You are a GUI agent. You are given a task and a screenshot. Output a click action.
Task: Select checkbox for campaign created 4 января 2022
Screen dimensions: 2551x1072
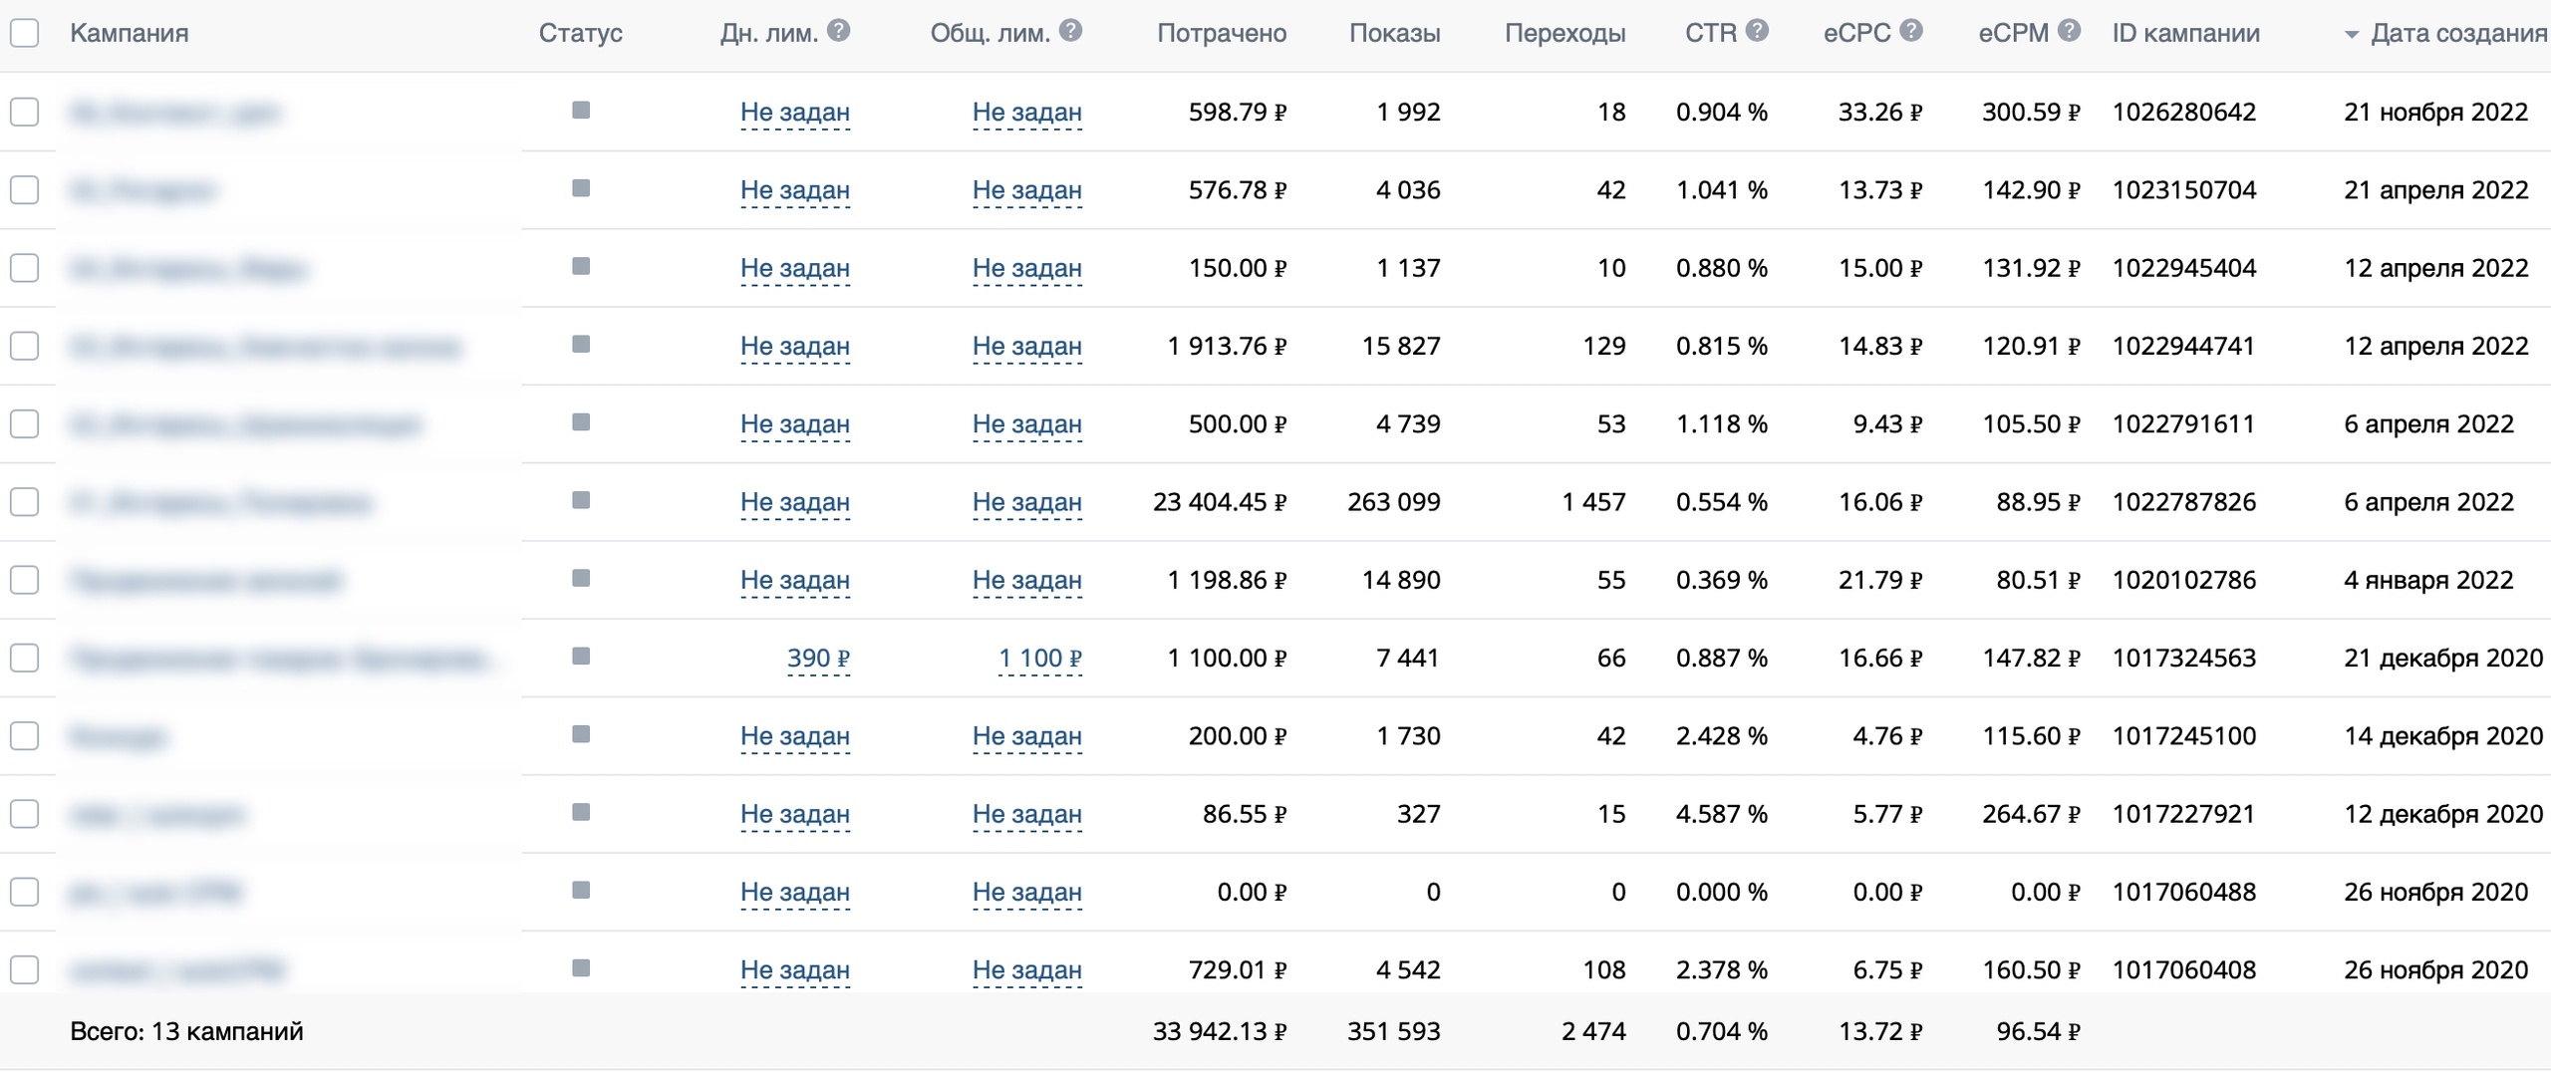pyautogui.click(x=25, y=580)
